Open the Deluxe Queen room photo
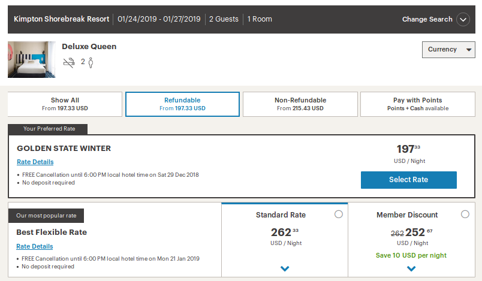 [x=28, y=59]
